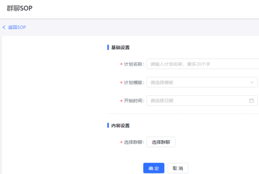Click the 群聊SOP page title
This screenshot has width=259, height=174.
(x=19, y=8)
